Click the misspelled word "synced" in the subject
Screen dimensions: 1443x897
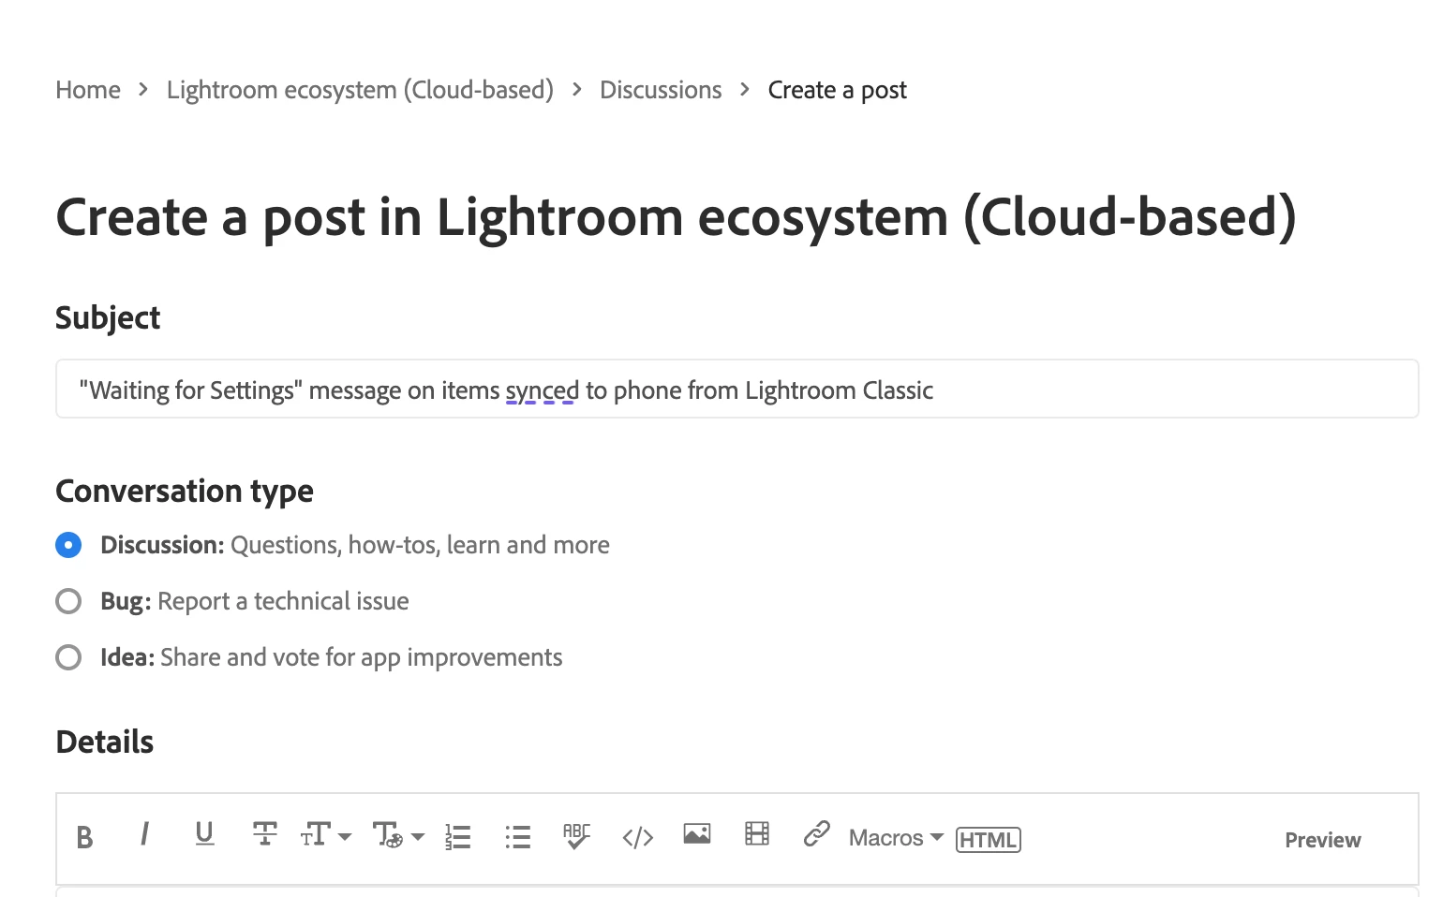543,390
